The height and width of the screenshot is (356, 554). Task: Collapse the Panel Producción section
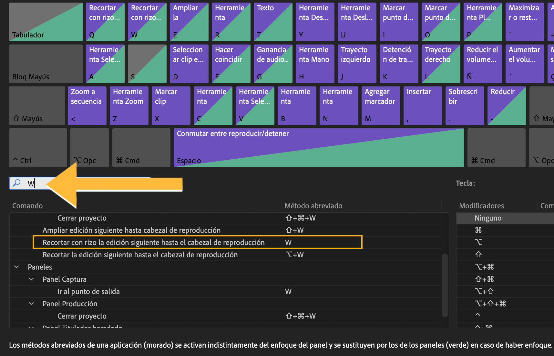[31, 303]
